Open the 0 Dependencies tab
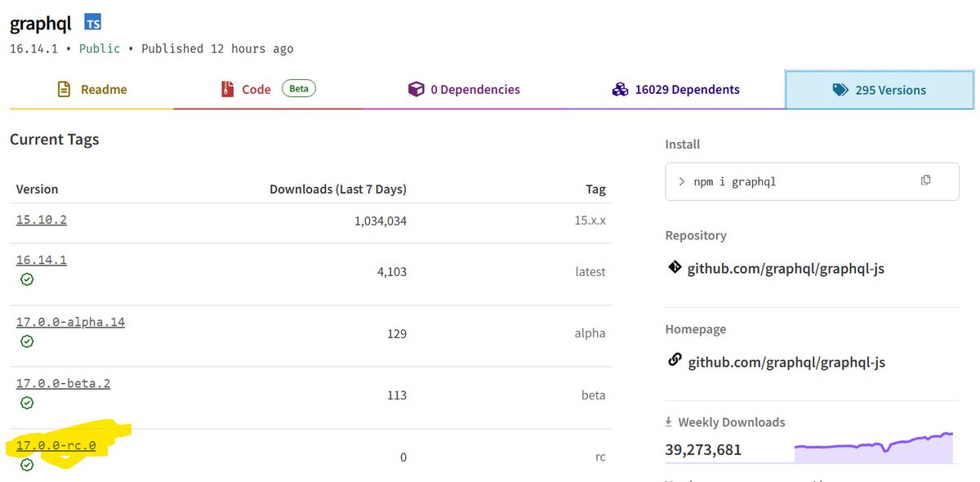Screen dimensions: 980x482 [x=464, y=90]
